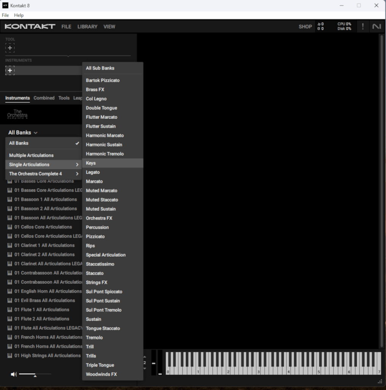Image resolution: width=386 pixels, height=390 pixels.
Task: Select 01 Cellos Core Articulations
Action: [x=43, y=227]
